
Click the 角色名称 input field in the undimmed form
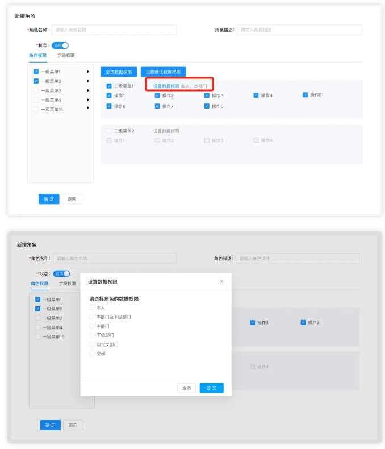(114, 30)
